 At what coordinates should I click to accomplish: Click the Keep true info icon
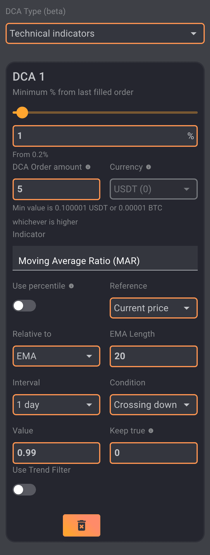click(x=151, y=431)
